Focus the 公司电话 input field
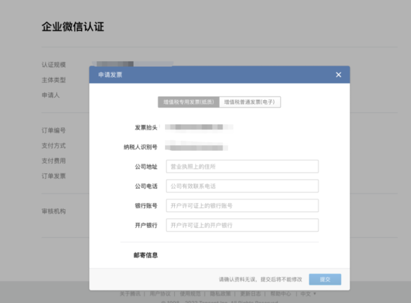This screenshot has height=303, width=411. (242, 186)
